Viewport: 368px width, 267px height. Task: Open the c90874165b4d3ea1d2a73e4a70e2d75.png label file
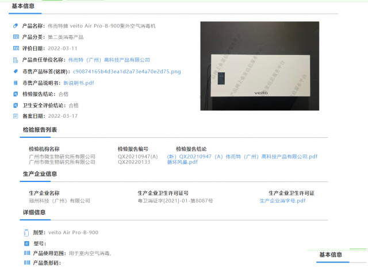[126, 71]
